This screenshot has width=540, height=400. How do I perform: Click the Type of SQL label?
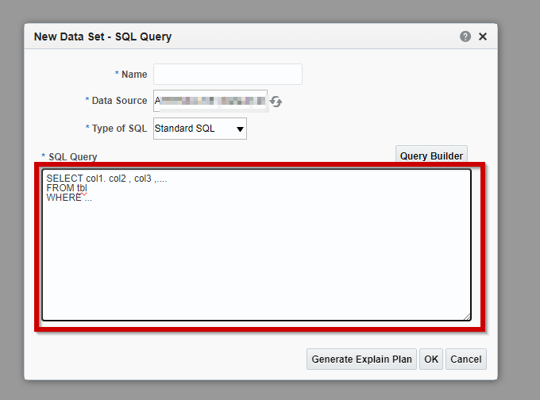pyautogui.click(x=118, y=129)
